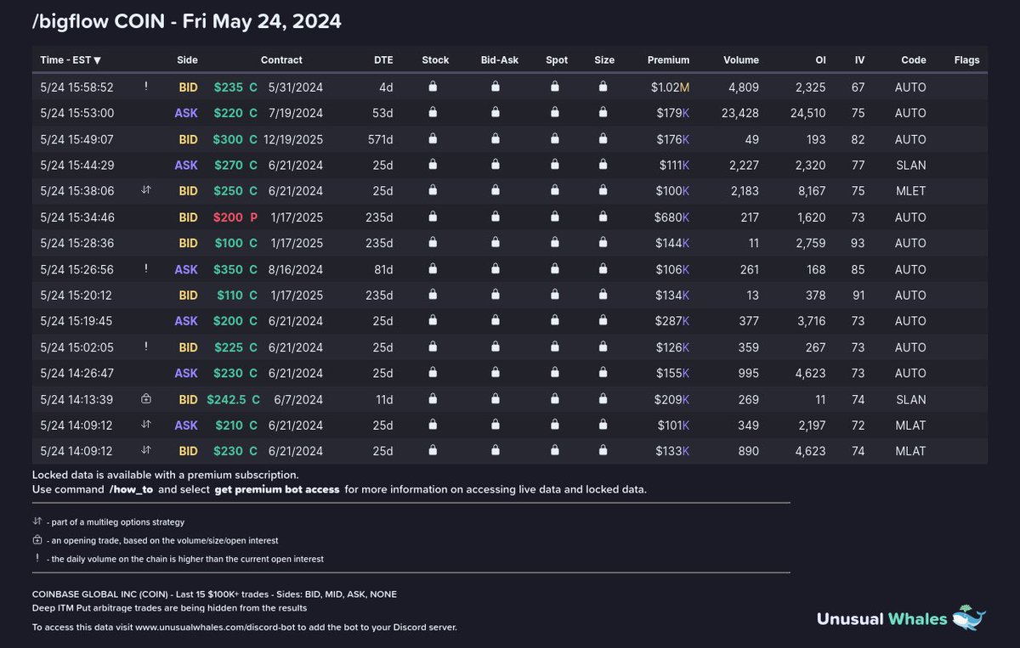
Task: Sort by the Time - EST column arrow
Action: 98,60
